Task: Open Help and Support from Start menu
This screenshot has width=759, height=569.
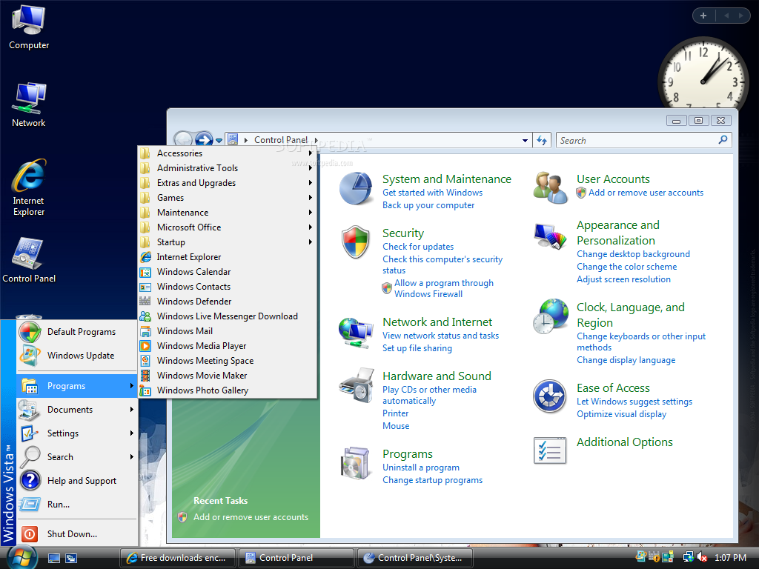Action: pyautogui.click(x=77, y=480)
